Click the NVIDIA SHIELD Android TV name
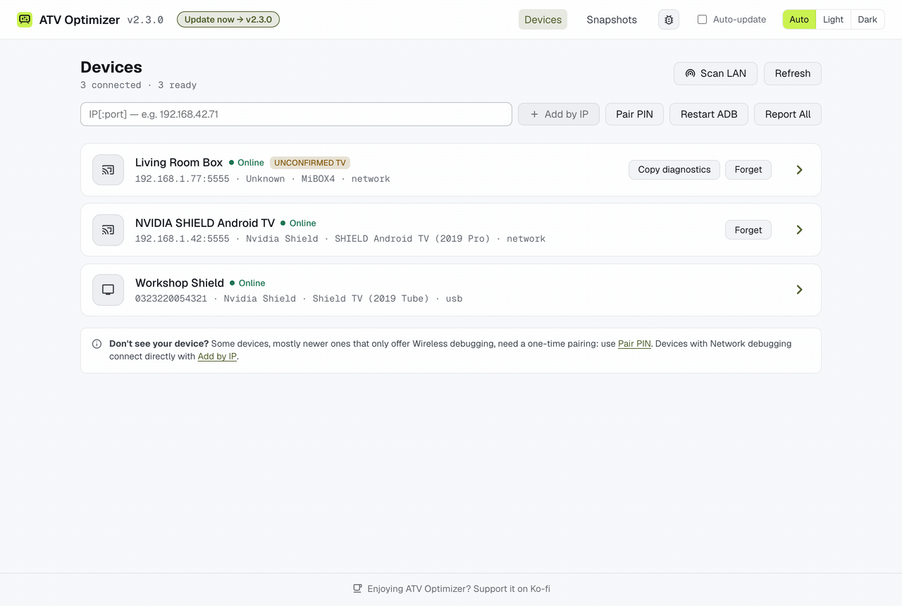The image size is (902, 606). 205,223
